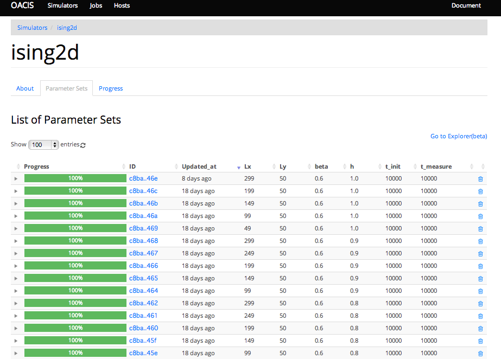Open parameter set link c8ba..46a

(143, 216)
